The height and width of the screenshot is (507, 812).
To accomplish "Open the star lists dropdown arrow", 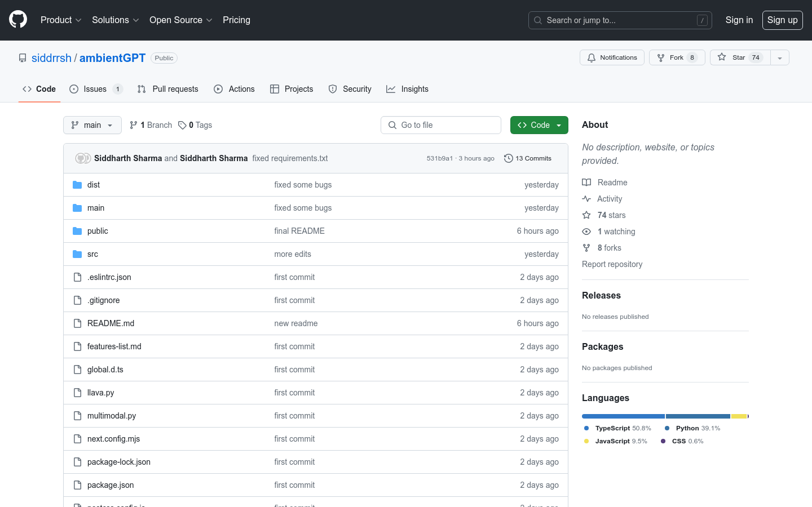I will pos(780,57).
